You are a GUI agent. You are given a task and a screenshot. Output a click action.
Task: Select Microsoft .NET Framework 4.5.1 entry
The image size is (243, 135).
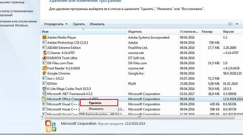[70, 94]
